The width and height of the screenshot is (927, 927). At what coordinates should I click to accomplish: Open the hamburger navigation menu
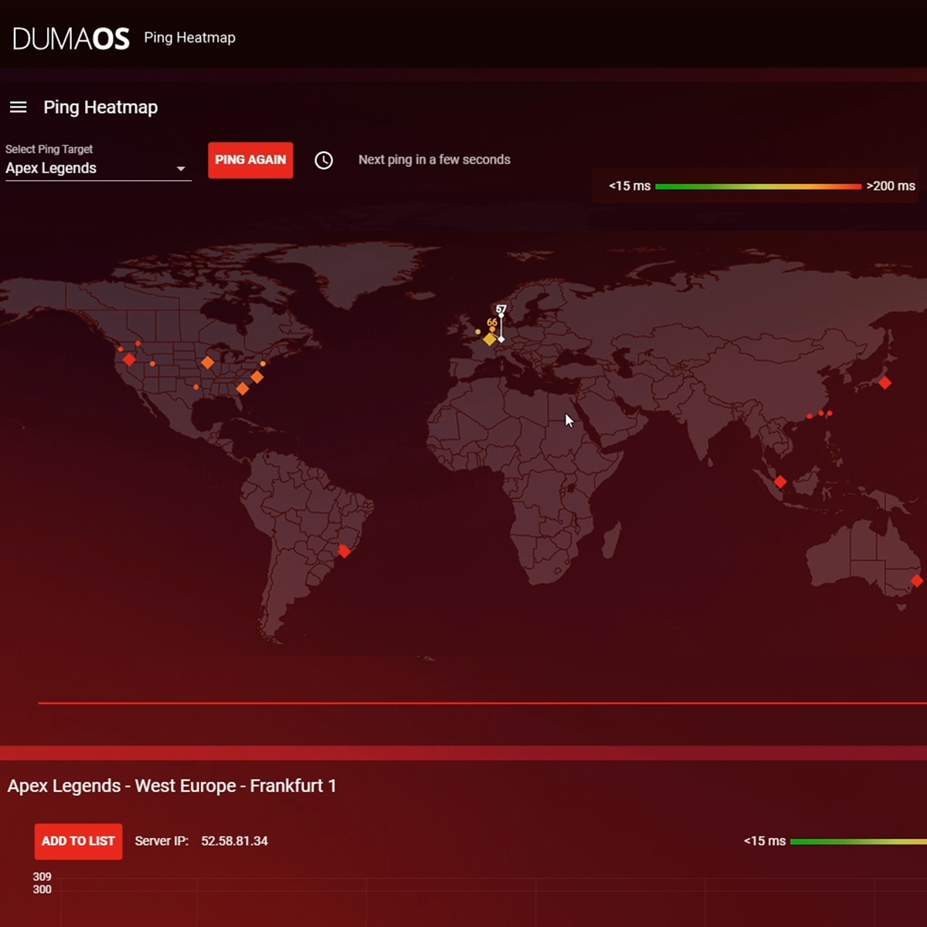(x=18, y=107)
